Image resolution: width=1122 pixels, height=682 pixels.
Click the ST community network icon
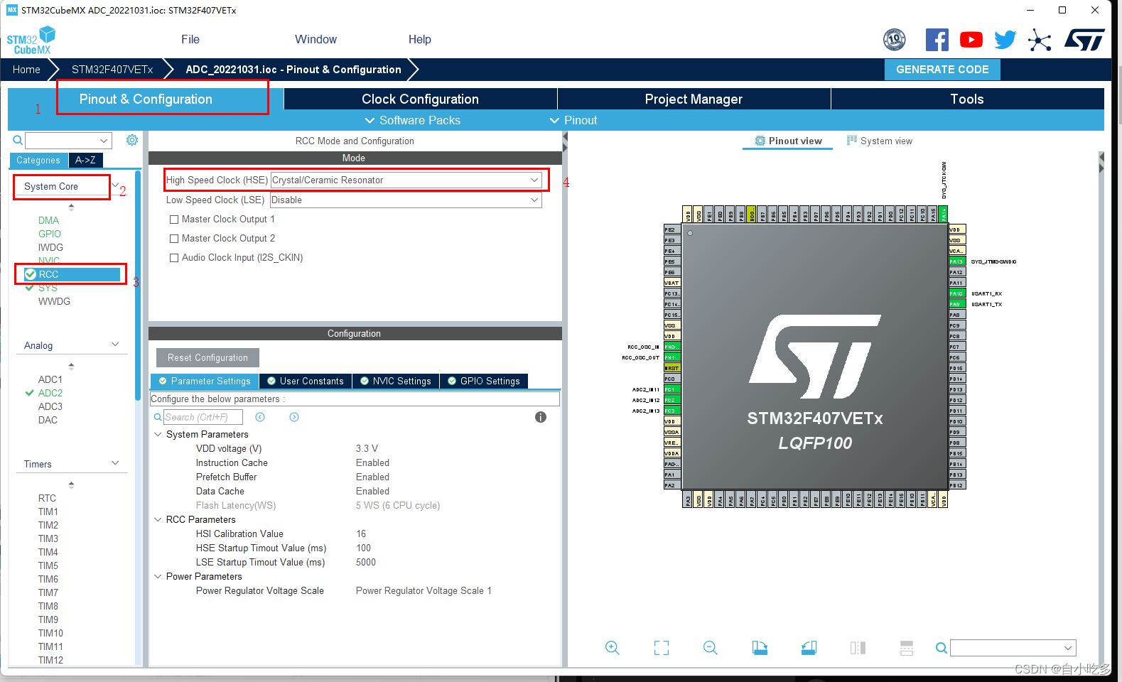[x=1039, y=40]
